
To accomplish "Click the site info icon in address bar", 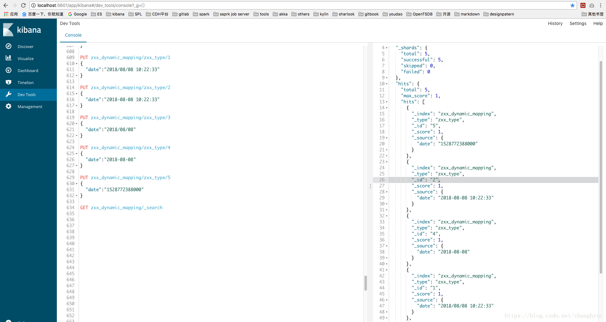I will pos(33,5).
